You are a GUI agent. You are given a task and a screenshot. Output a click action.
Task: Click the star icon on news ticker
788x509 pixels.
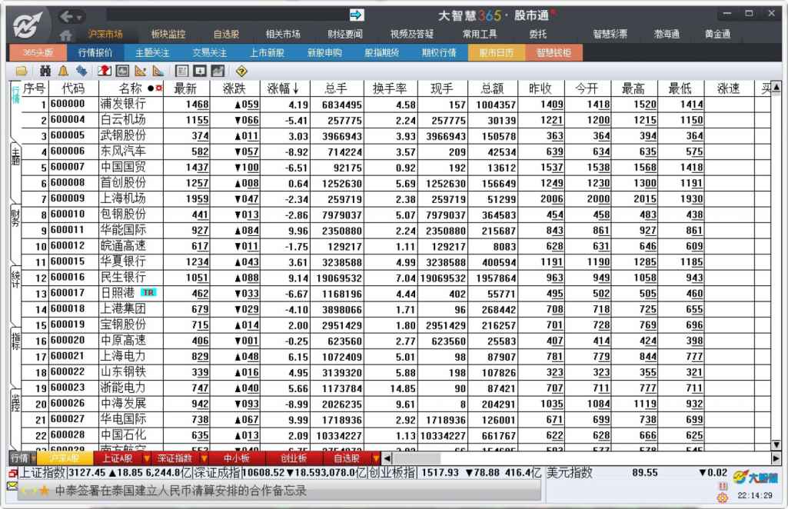[x=45, y=491]
